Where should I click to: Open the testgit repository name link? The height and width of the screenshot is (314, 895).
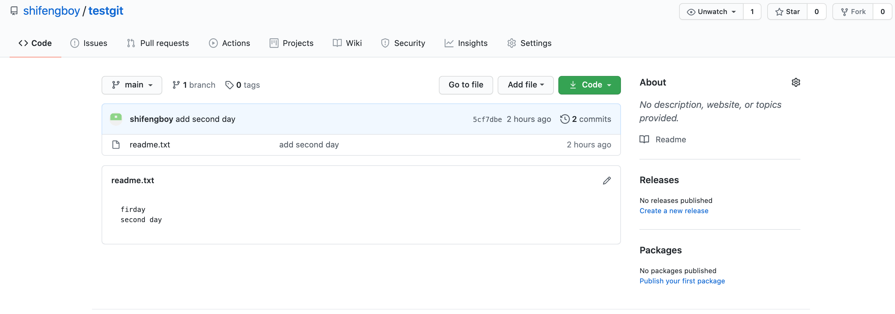106,11
